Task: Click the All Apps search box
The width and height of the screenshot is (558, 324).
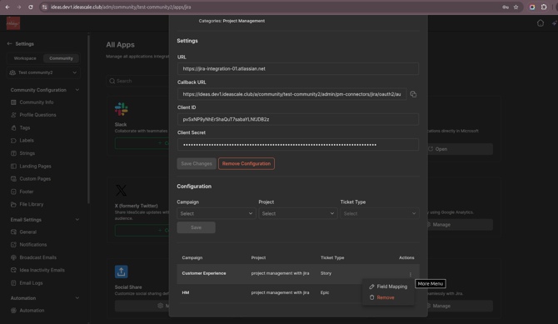Action: click(138, 81)
